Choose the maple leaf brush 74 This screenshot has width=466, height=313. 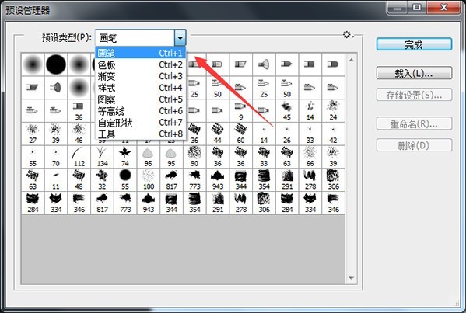point(125,157)
